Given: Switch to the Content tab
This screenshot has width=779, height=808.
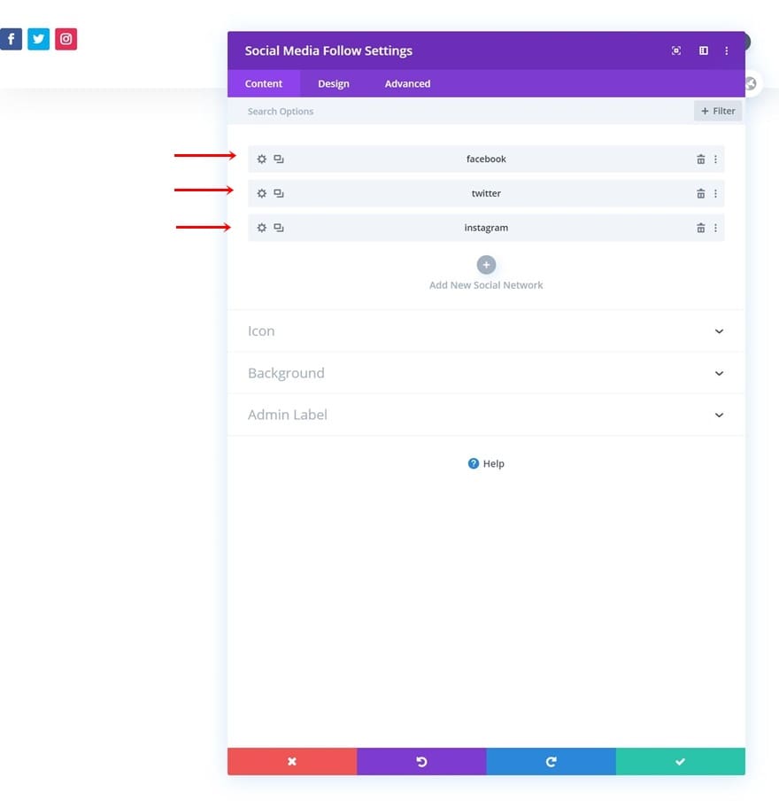Looking at the screenshot, I should point(264,83).
